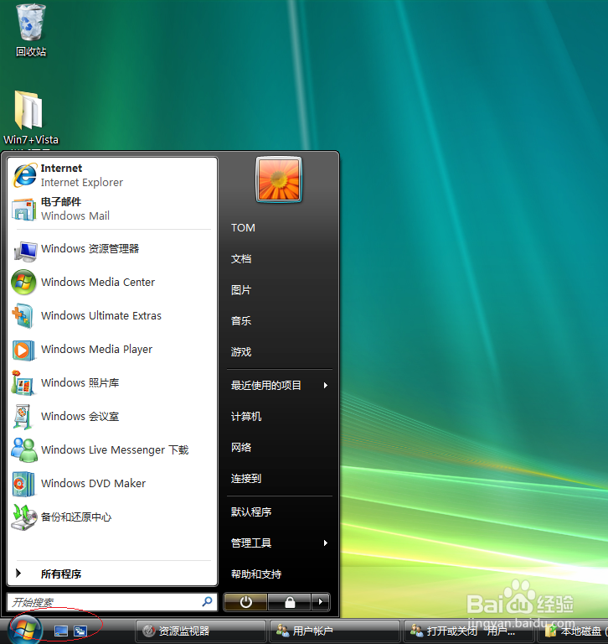The width and height of the screenshot is (608, 644).
Task: Click the user account flower picture
Action: (x=279, y=180)
